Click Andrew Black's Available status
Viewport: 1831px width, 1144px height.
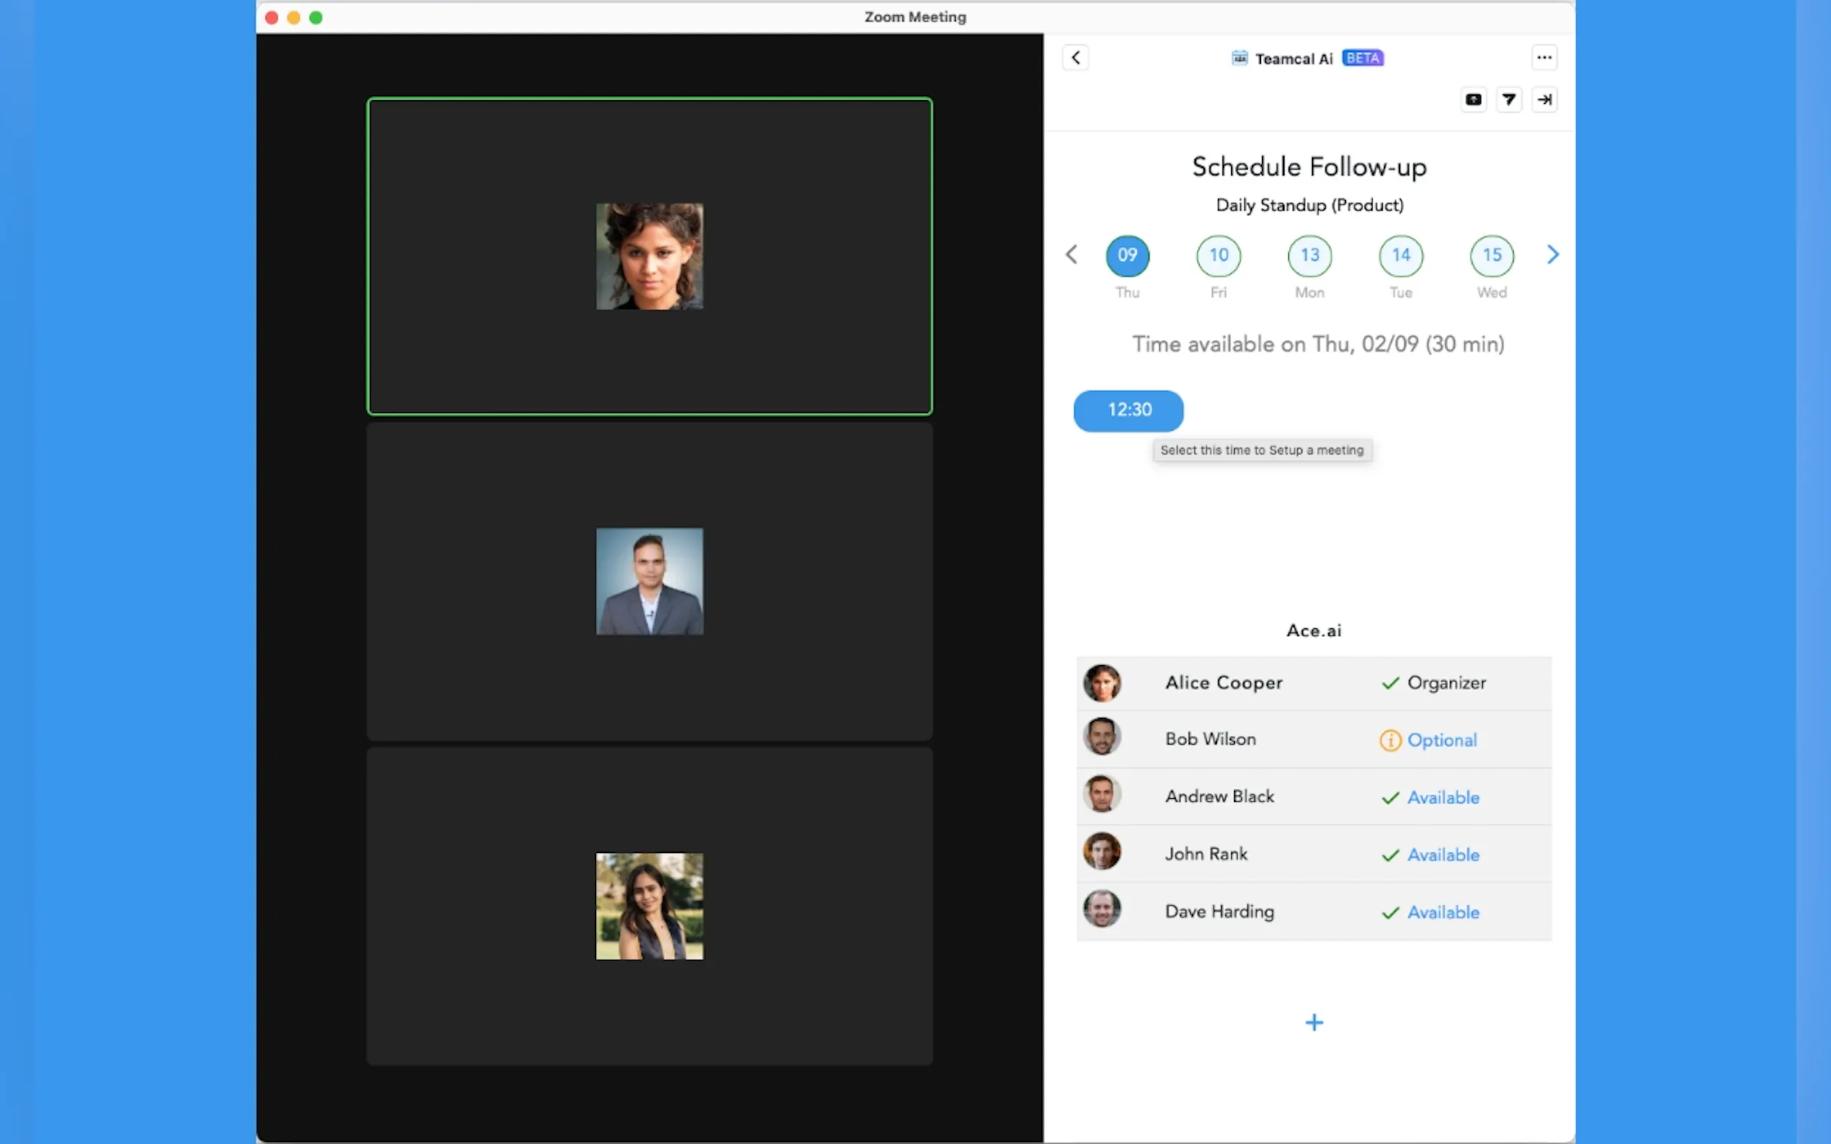(x=1442, y=797)
